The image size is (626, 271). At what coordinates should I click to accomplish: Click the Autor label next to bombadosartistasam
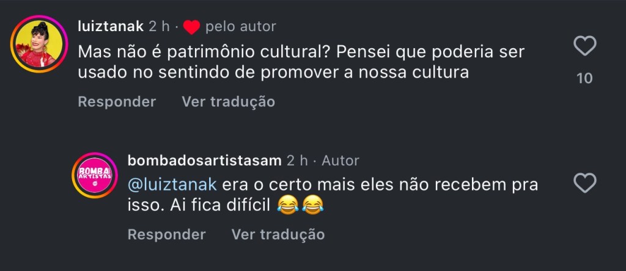pyautogui.click(x=341, y=161)
